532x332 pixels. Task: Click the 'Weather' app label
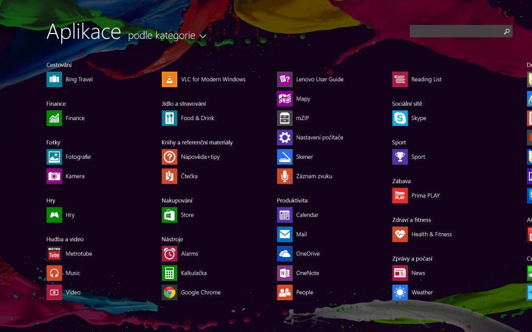pyautogui.click(x=422, y=292)
